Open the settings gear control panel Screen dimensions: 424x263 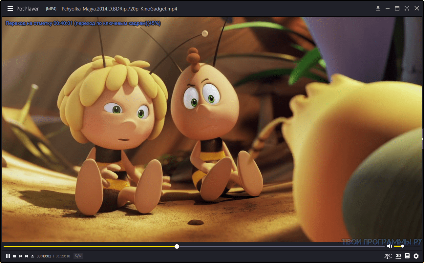(x=416, y=256)
